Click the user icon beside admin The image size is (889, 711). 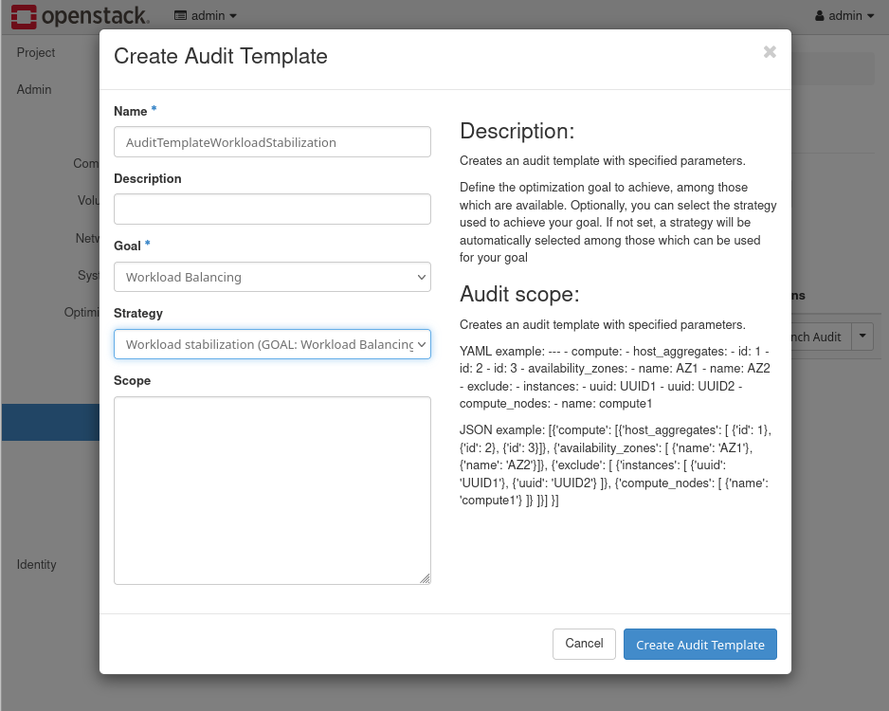click(x=820, y=16)
